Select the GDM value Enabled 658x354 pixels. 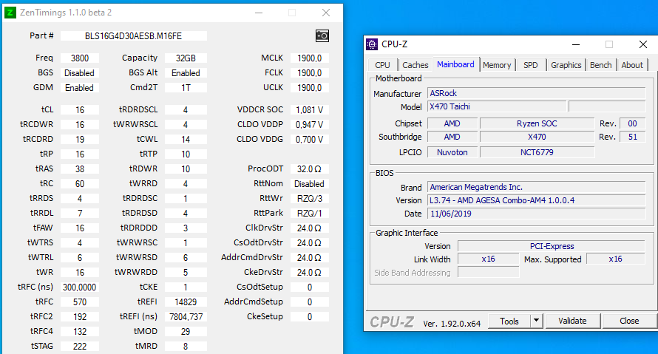click(x=80, y=88)
